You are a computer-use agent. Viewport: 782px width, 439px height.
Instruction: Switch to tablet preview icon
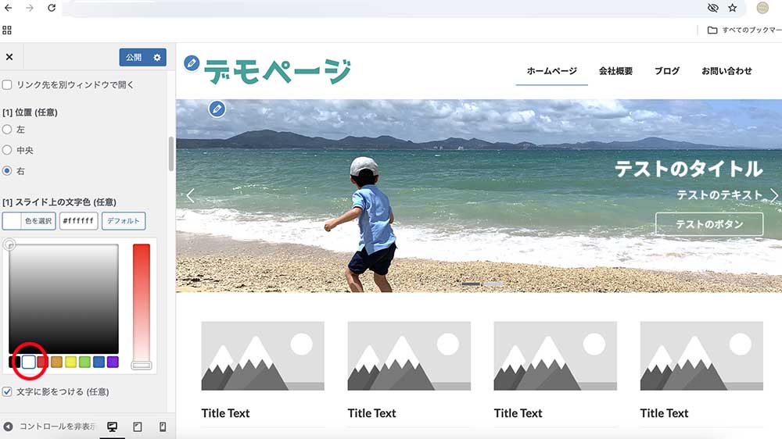click(138, 427)
